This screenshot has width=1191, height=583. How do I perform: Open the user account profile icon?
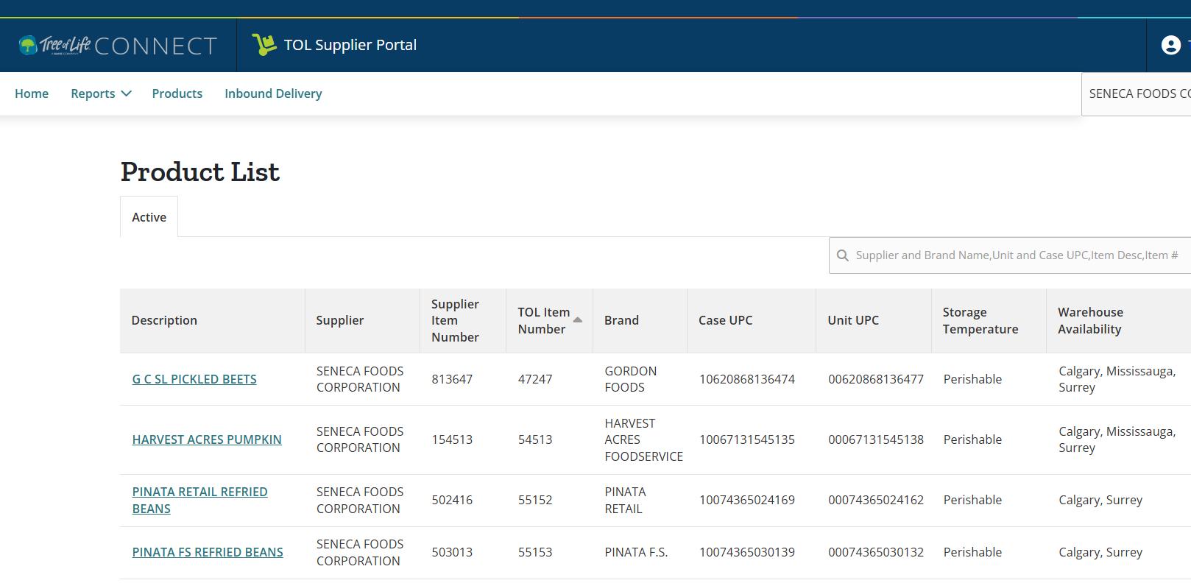(1170, 45)
